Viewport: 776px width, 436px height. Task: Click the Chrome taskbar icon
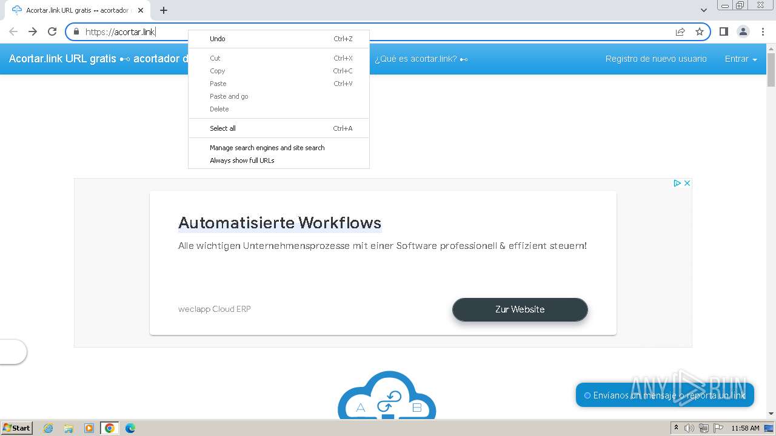(x=110, y=428)
